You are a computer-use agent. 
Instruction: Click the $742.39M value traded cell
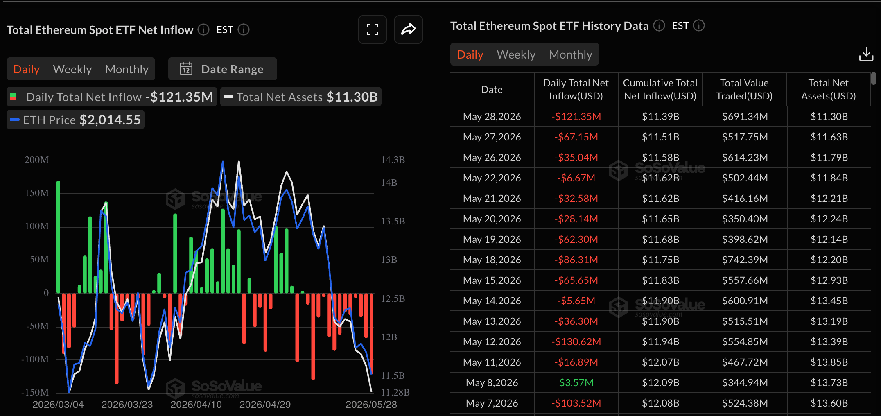[x=745, y=260]
